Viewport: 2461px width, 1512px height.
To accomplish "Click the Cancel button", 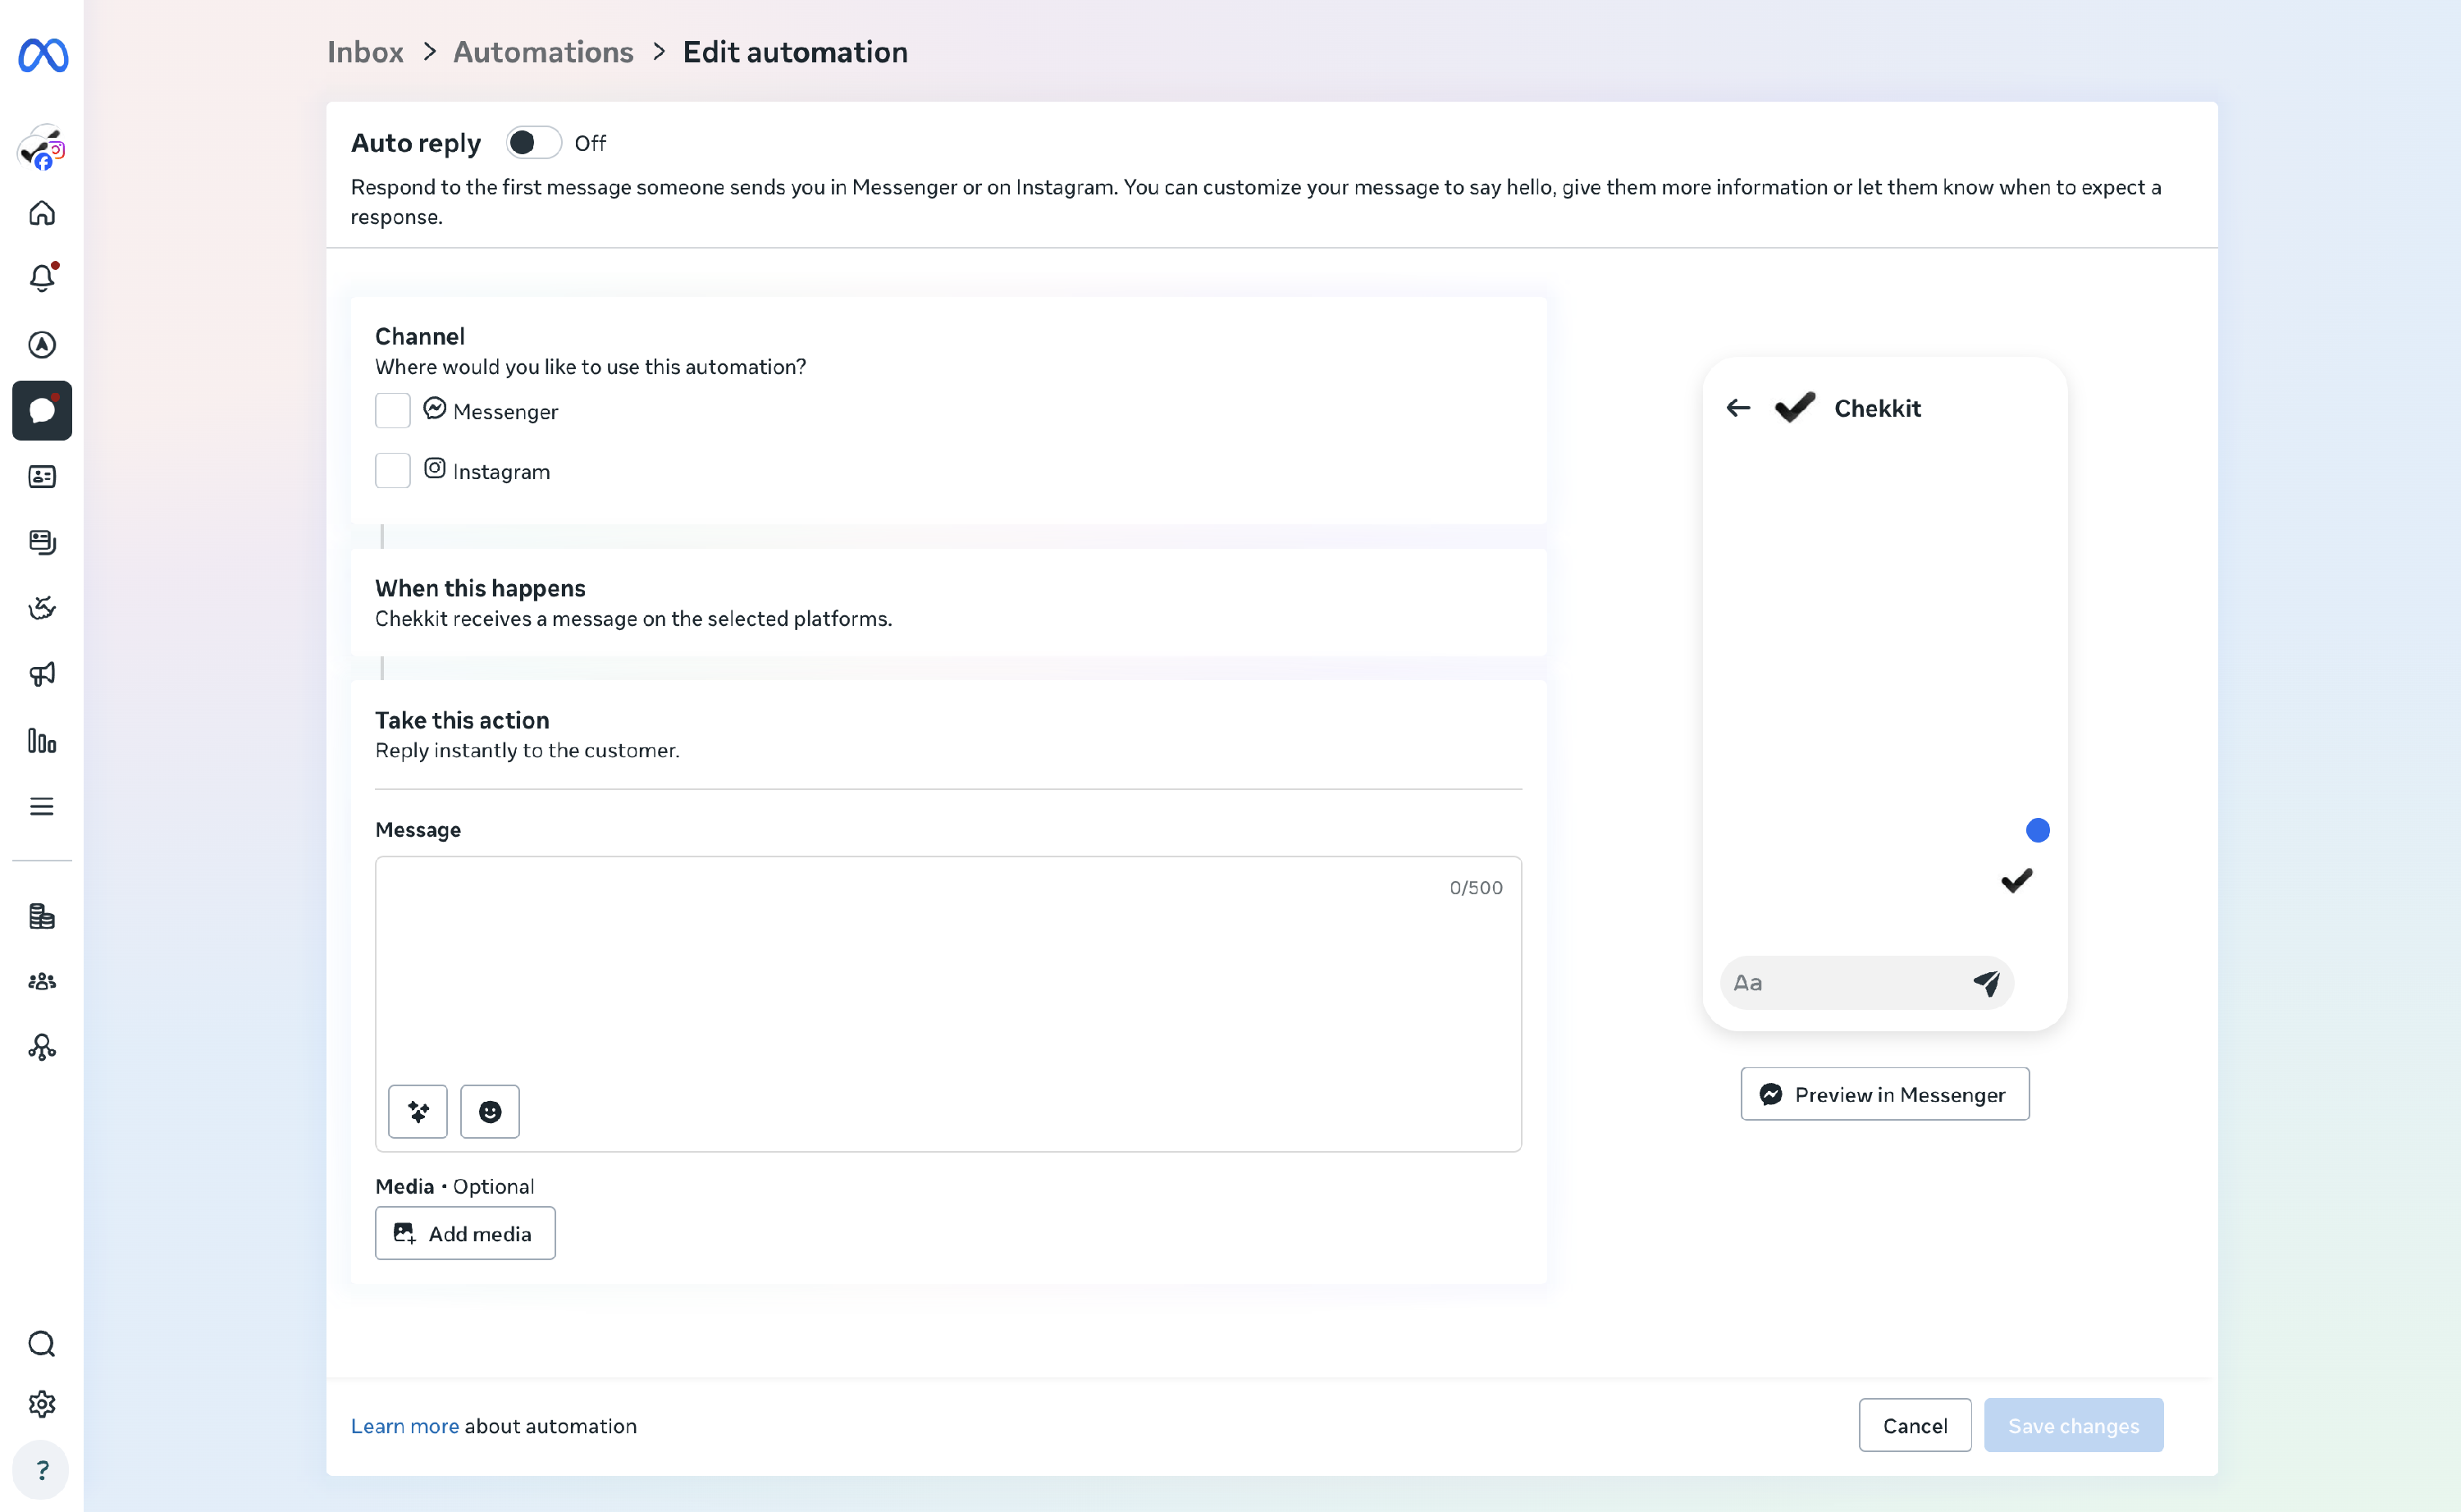I will coord(1914,1425).
